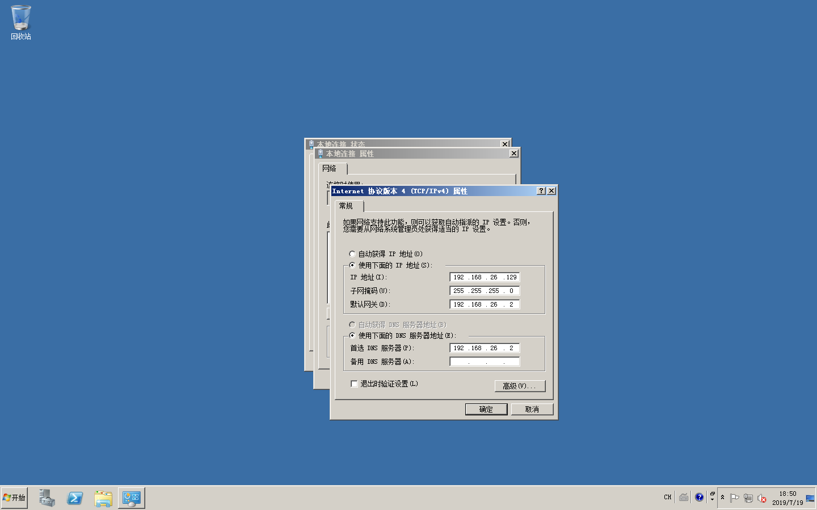
Task: Open the Action Center flag icon
Action: tap(735, 498)
